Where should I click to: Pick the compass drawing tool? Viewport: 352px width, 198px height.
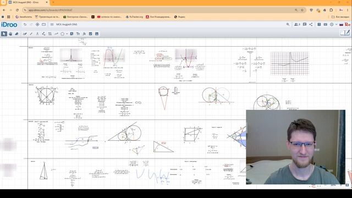pos(37,34)
